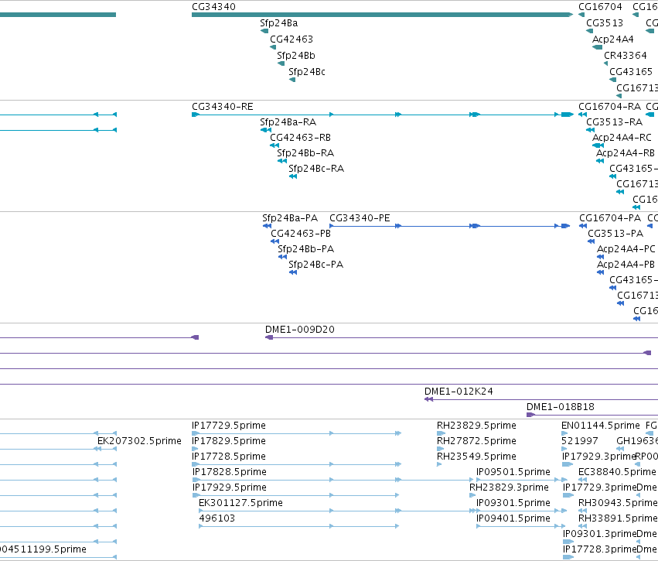The height and width of the screenshot is (561, 658).
Task: Select BAC clone DME1-009D20
Action: pos(462,337)
